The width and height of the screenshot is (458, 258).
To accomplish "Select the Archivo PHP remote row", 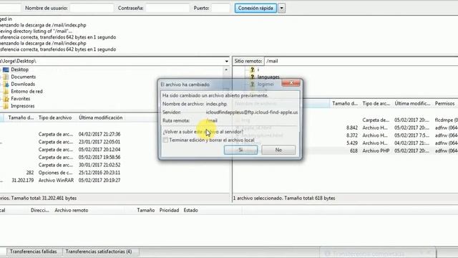I will tap(346, 150).
